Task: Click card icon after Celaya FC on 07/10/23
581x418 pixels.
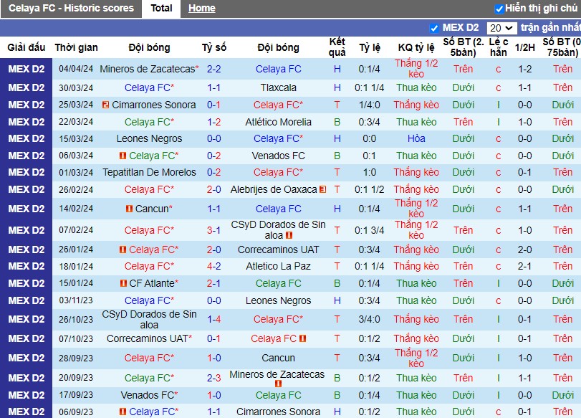Action: pos(303,338)
